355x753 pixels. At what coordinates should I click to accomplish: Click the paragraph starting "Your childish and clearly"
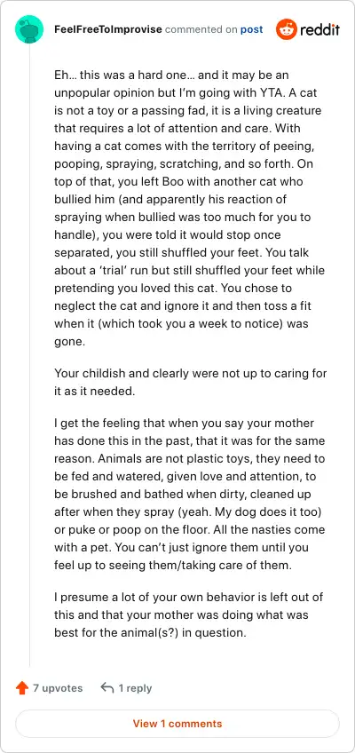click(x=191, y=382)
